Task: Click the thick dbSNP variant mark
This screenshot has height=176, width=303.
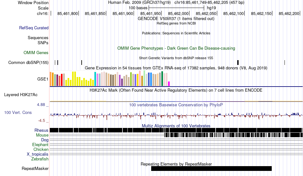Action: (x=238, y=62)
